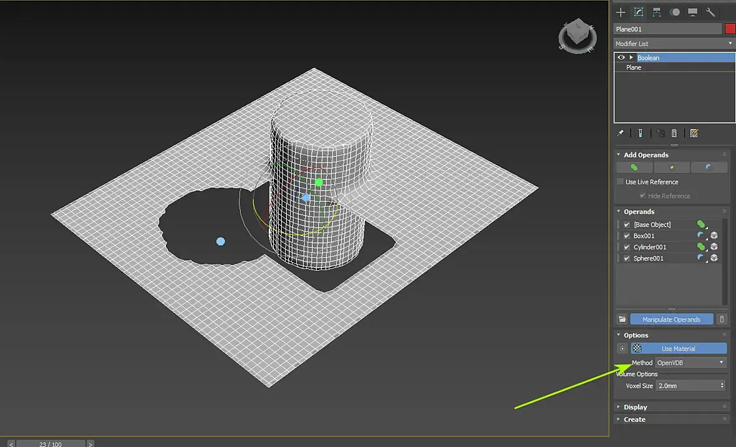
Task: Click the blue subtract add-operand button
Action: [x=709, y=167]
